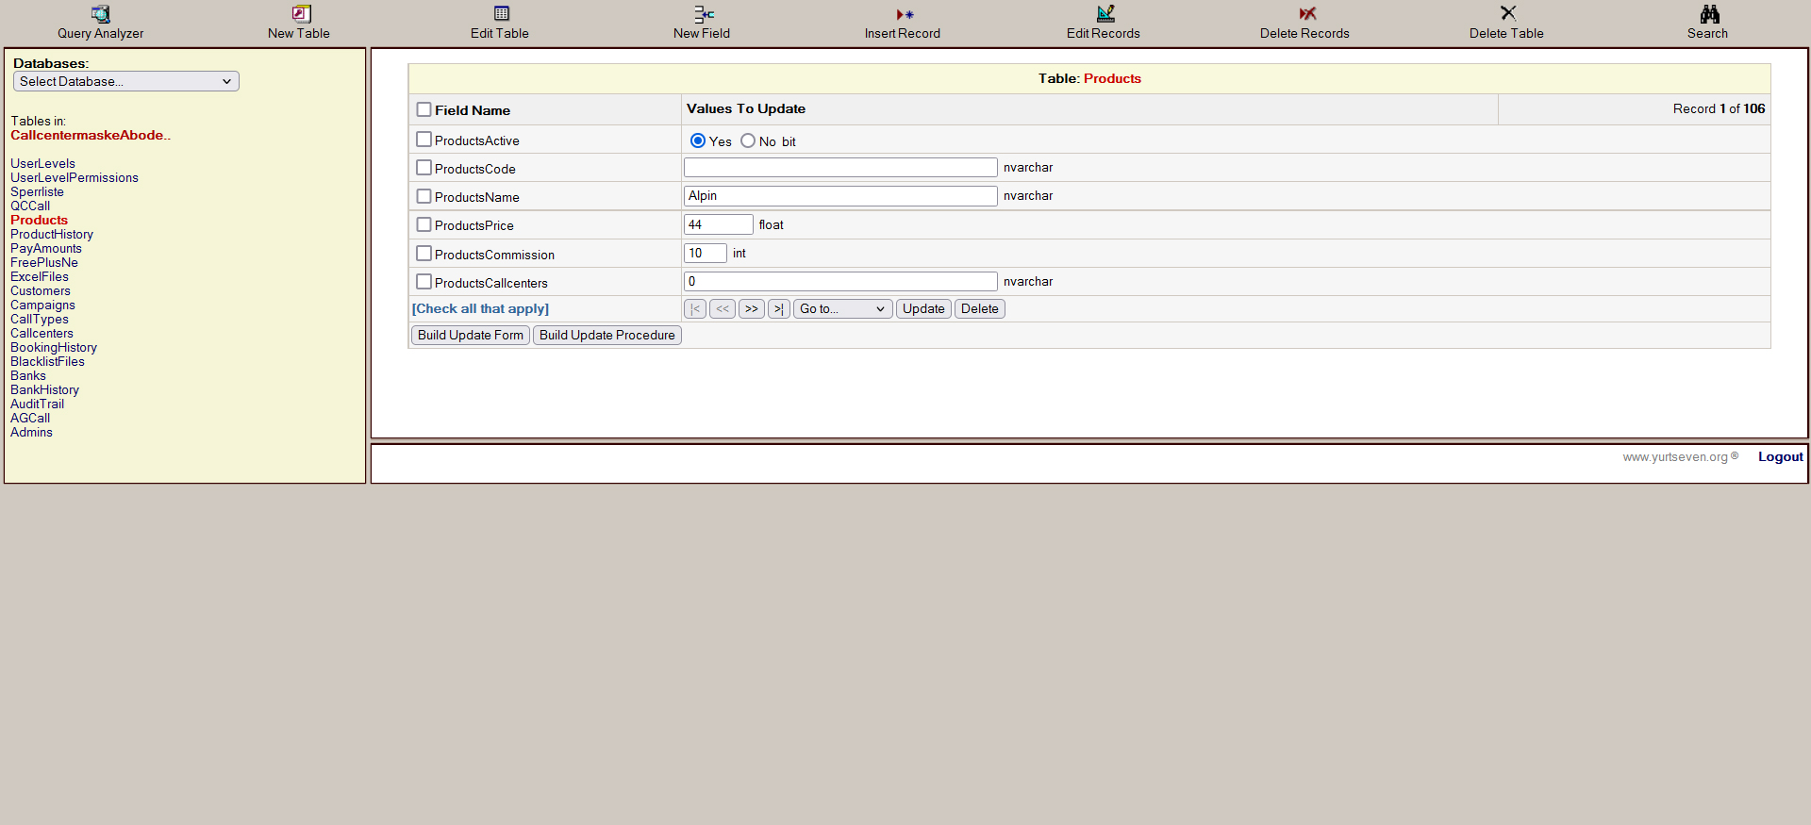The height and width of the screenshot is (825, 1811).
Task: Open the CallTypes table
Action: (40, 319)
